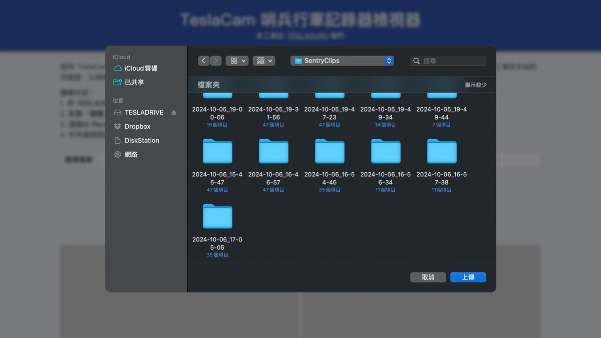Image resolution: width=601 pixels, height=338 pixels.
Task: Go back with the left chevron button
Action: click(x=203, y=61)
